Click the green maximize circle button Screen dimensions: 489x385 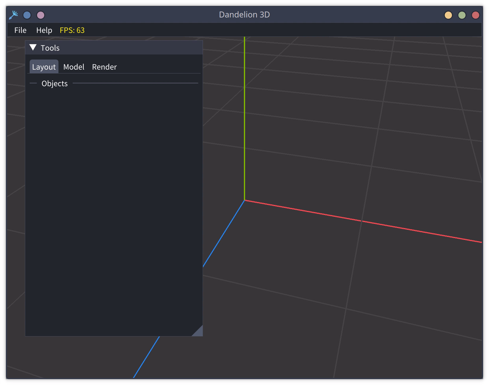[x=462, y=15]
